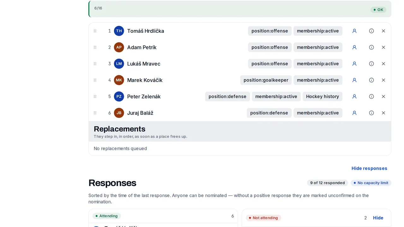Screen dimensions: 404x227
Task: Show info for Juraj Baláž
Action: pyautogui.click(x=371, y=113)
